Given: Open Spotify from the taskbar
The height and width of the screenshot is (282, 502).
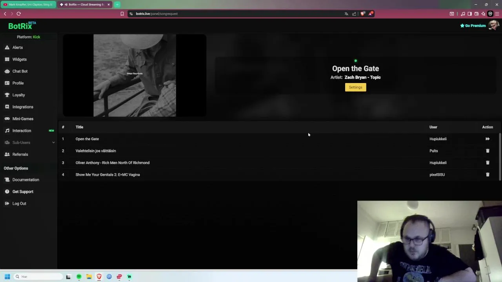Looking at the screenshot, I should (x=79, y=277).
